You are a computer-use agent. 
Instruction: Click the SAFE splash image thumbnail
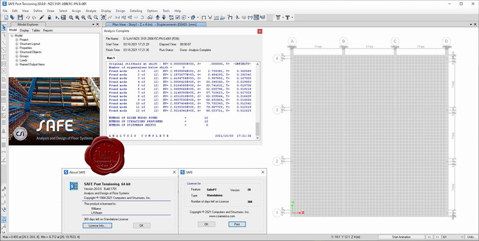[x=54, y=111]
